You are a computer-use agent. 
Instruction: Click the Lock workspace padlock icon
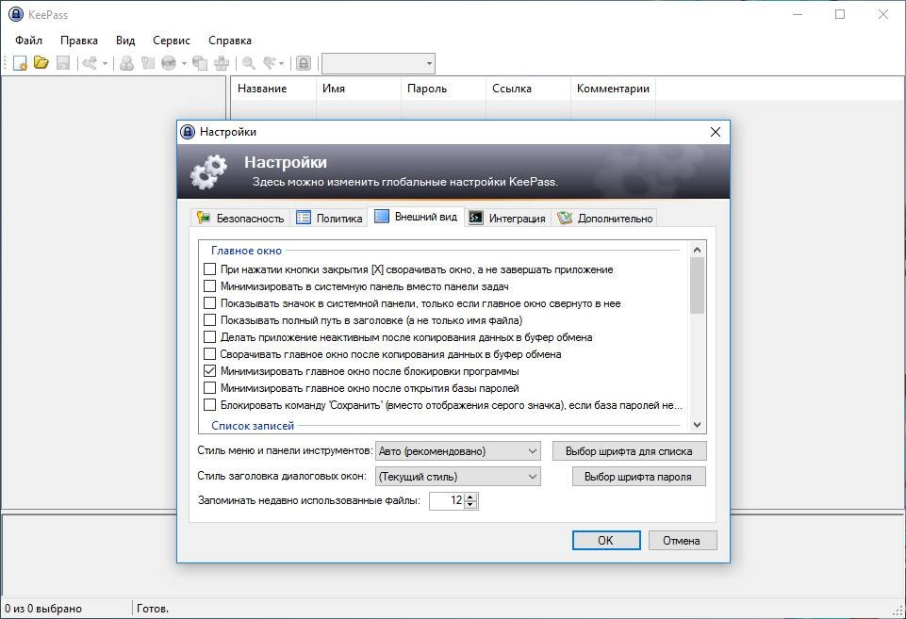pyautogui.click(x=304, y=63)
